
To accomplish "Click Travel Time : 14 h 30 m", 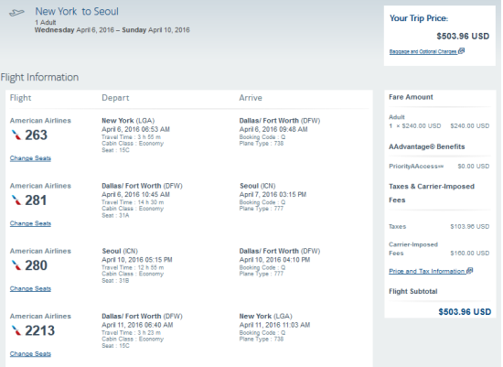I will pyautogui.click(x=133, y=202).
